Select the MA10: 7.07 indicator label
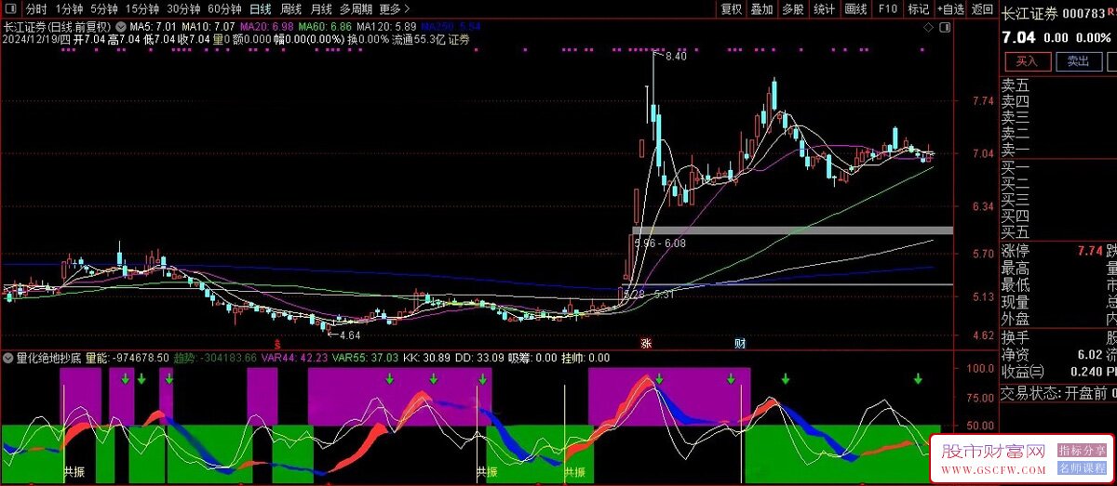This screenshot has width=1117, height=486. click(208, 27)
